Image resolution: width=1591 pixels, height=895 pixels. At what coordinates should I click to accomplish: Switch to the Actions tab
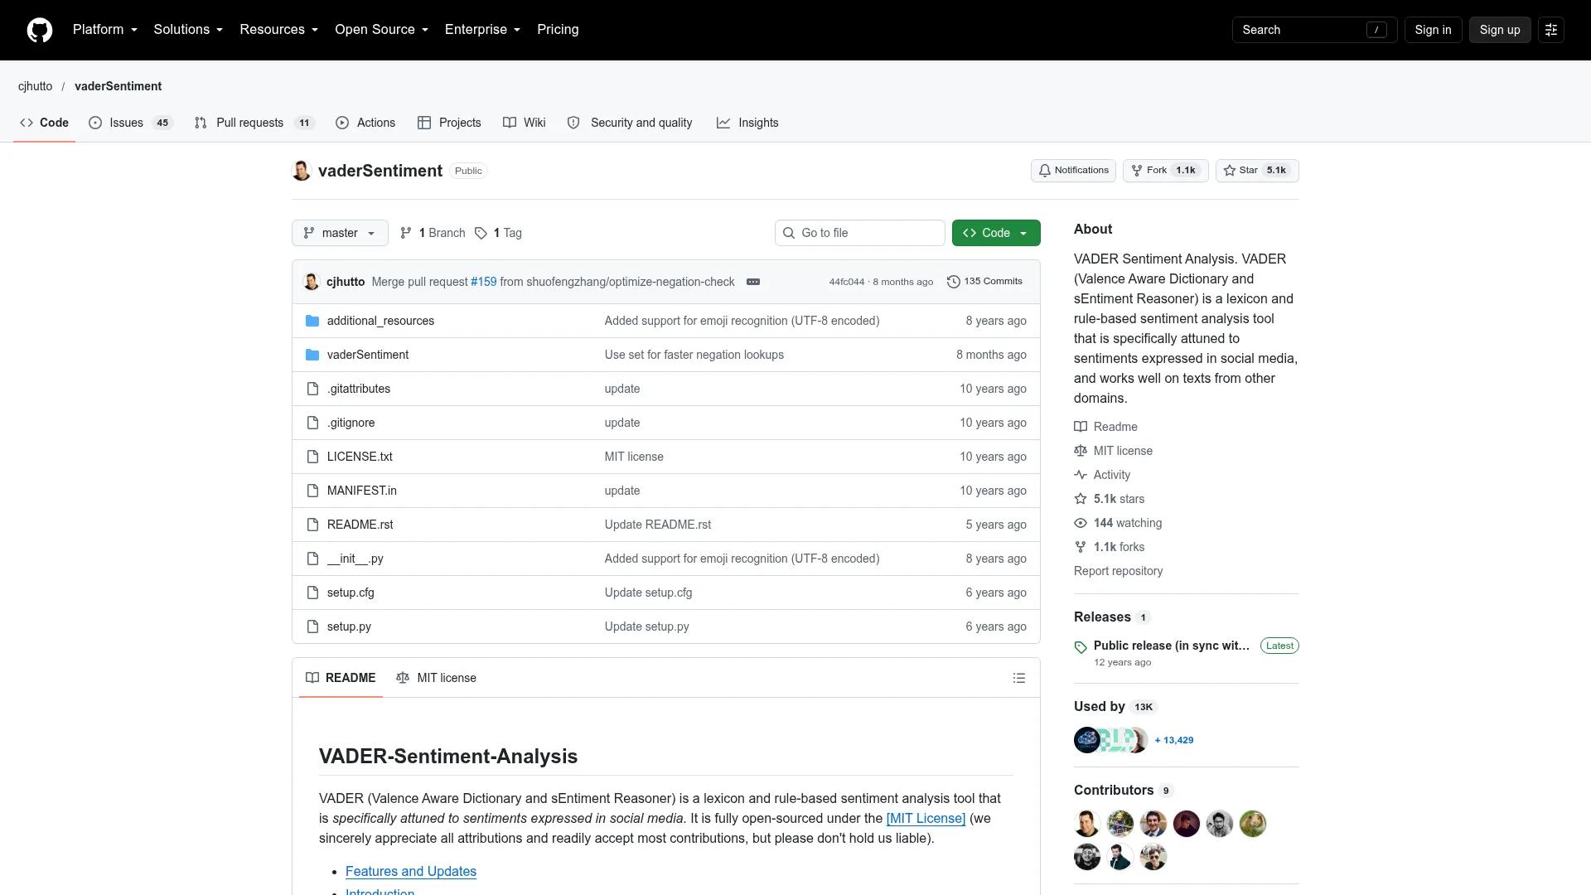coord(365,123)
